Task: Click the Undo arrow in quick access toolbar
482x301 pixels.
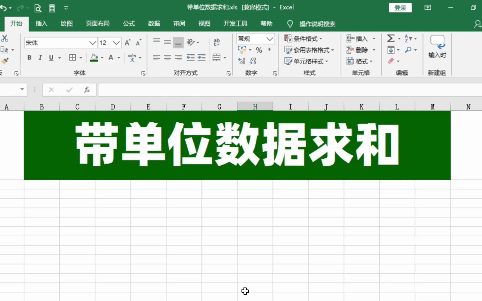Action: (3, 8)
